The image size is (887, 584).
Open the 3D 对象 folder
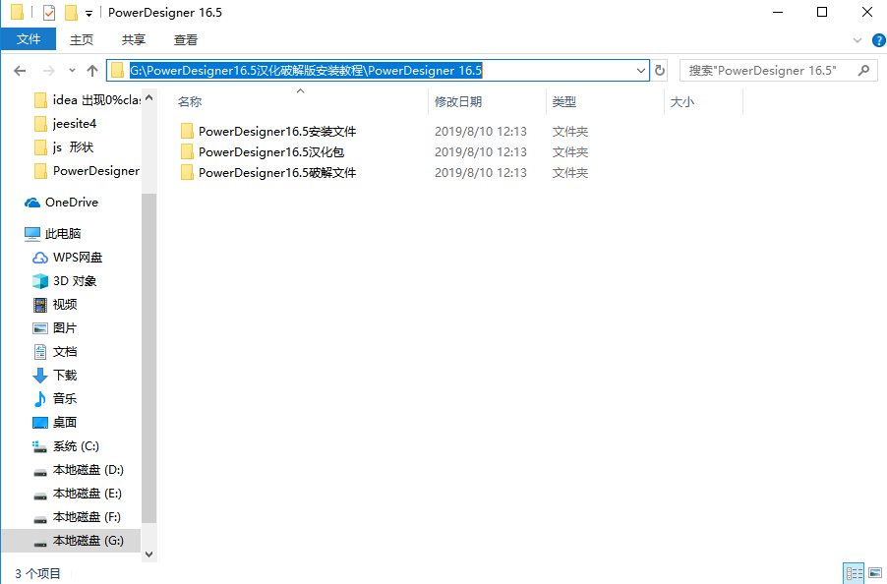[x=64, y=281]
